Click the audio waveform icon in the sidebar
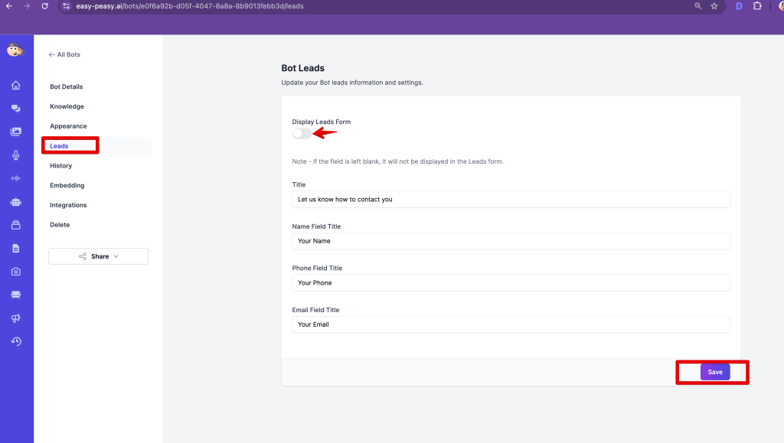This screenshot has width=784, height=443. pyautogui.click(x=15, y=178)
